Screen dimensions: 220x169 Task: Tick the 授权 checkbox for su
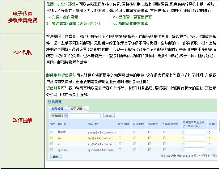52,144
